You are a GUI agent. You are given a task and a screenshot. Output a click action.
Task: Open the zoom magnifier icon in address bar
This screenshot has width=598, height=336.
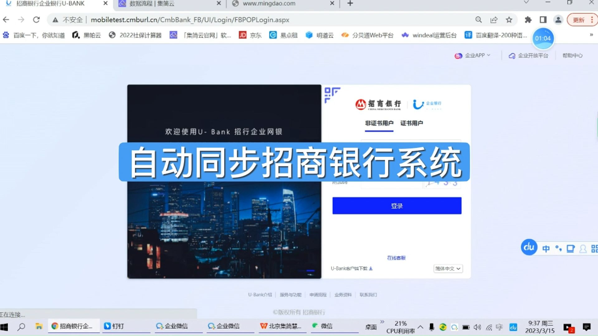click(x=479, y=20)
